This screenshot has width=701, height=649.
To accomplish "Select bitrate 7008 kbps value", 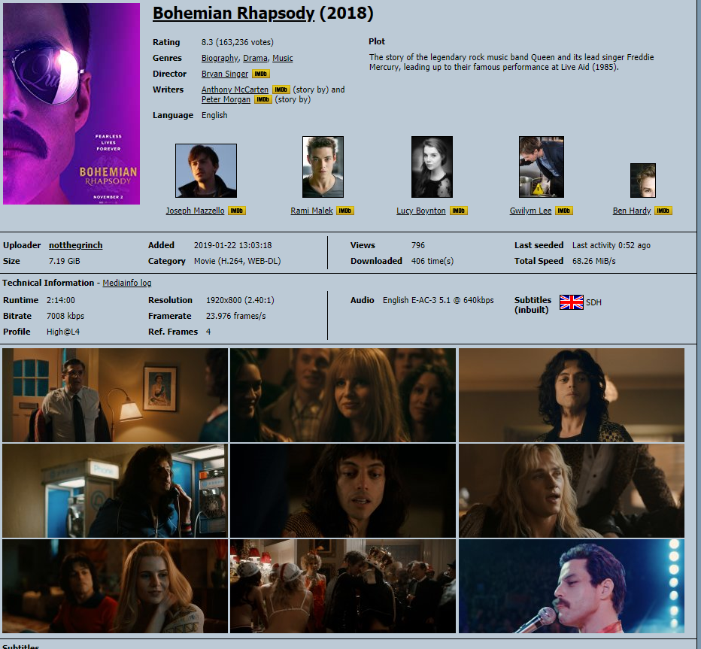I will click(65, 316).
